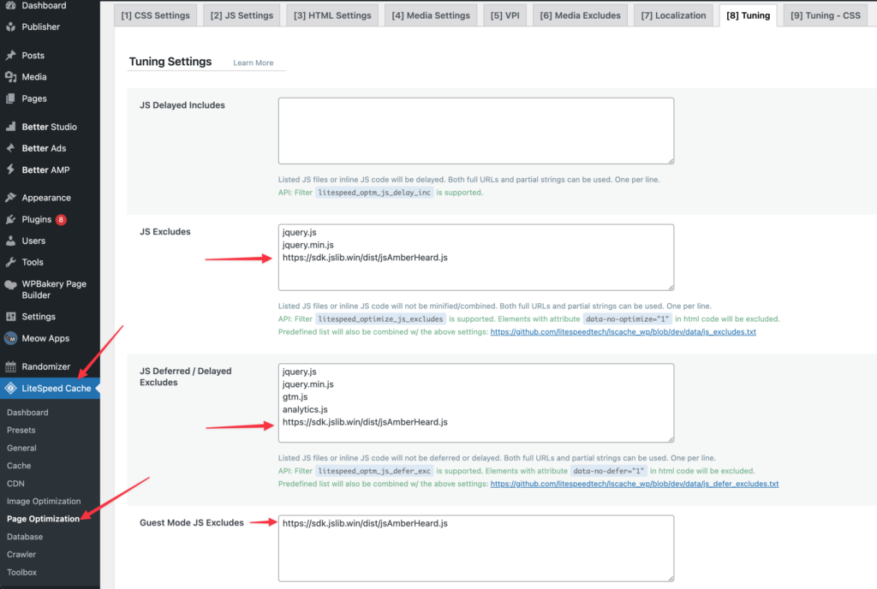Viewport: 877px width, 589px height.
Task: Click the Better AMP lightning icon
Action: [x=10, y=170]
